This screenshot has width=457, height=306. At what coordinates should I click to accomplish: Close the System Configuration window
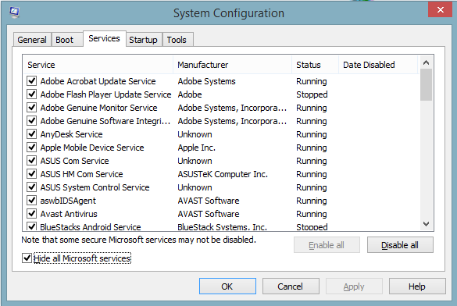(440, 10)
